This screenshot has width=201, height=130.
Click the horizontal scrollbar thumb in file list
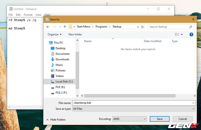[x=130, y=96]
